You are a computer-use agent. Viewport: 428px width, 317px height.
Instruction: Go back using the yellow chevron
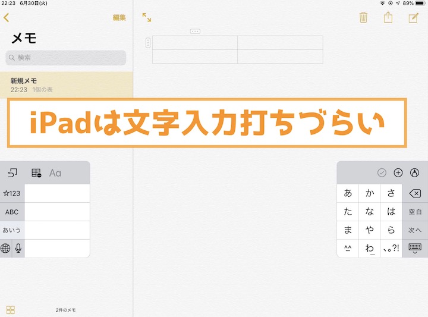click(7, 18)
